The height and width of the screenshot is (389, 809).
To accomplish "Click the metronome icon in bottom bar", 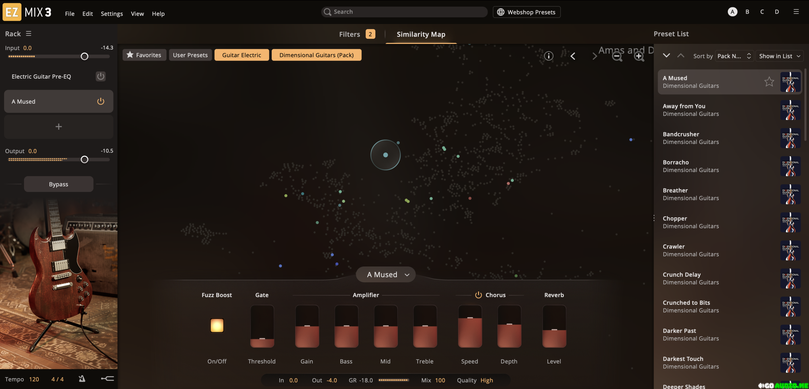I will tap(82, 379).
